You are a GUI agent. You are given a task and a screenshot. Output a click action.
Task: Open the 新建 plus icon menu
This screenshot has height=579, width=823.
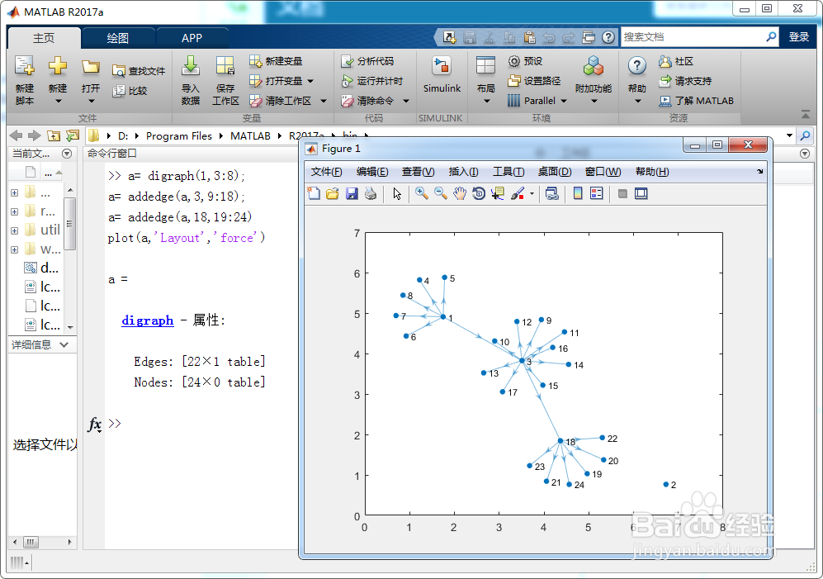click(58, 79)
